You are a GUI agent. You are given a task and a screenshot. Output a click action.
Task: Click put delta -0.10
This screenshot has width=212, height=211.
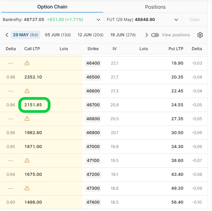click(x=197, y=202)
